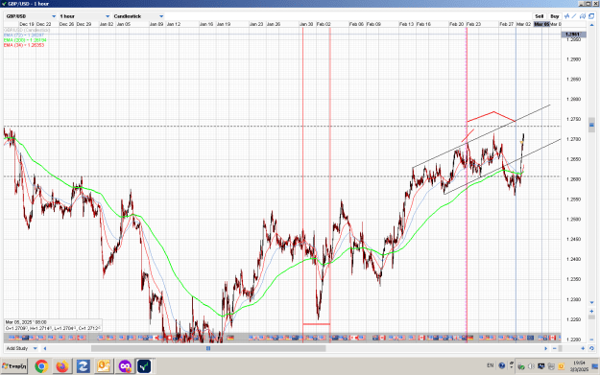Click the horizontal time scrollbar thumb

click(x=208, y=348)
